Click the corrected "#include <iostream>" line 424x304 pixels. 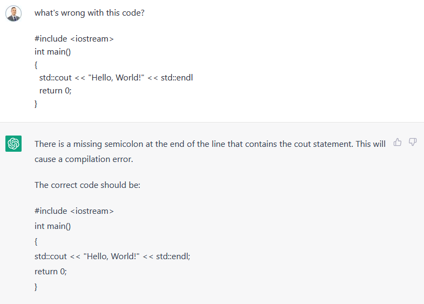point(74,211)
